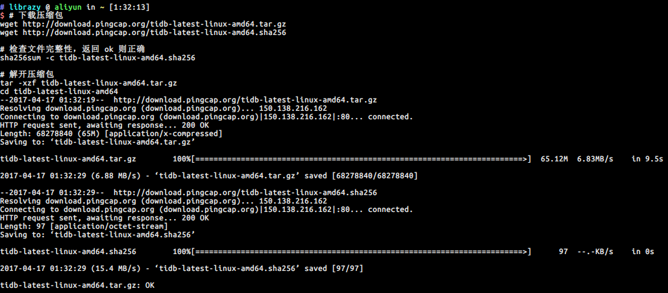
Task: Click the sha256sum -c command line
Action: pos(97,58)
